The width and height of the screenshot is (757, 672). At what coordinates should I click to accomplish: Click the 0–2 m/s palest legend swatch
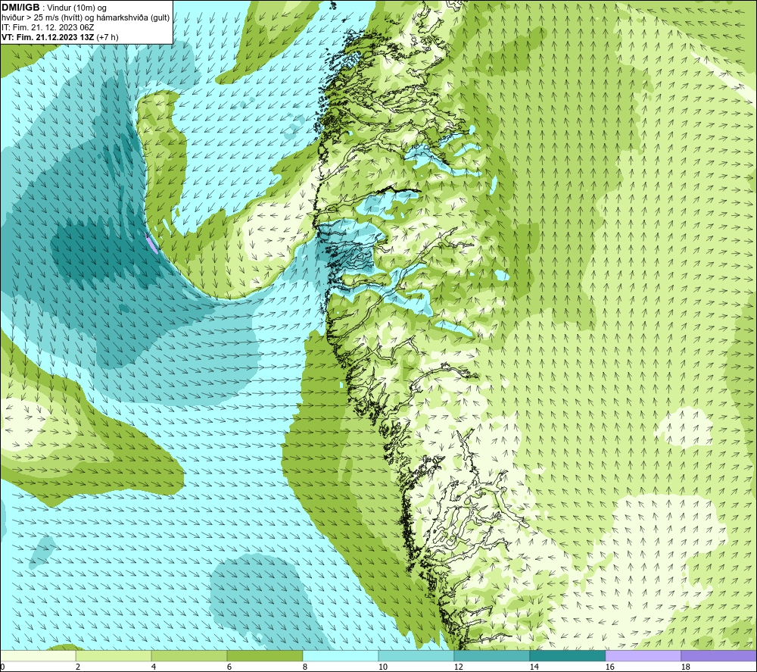38,656
